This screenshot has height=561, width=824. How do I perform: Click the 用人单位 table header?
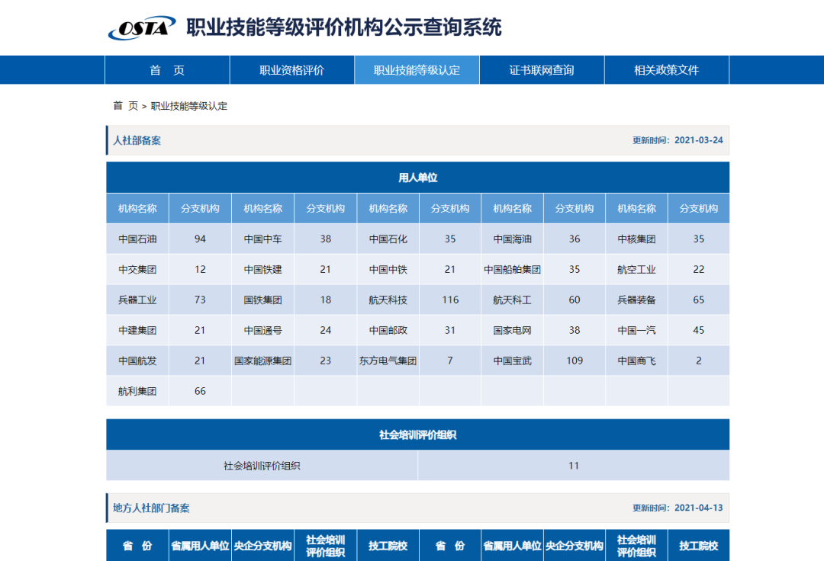tap(418, 178)
